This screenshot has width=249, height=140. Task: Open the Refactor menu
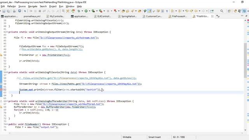point(11,6)
